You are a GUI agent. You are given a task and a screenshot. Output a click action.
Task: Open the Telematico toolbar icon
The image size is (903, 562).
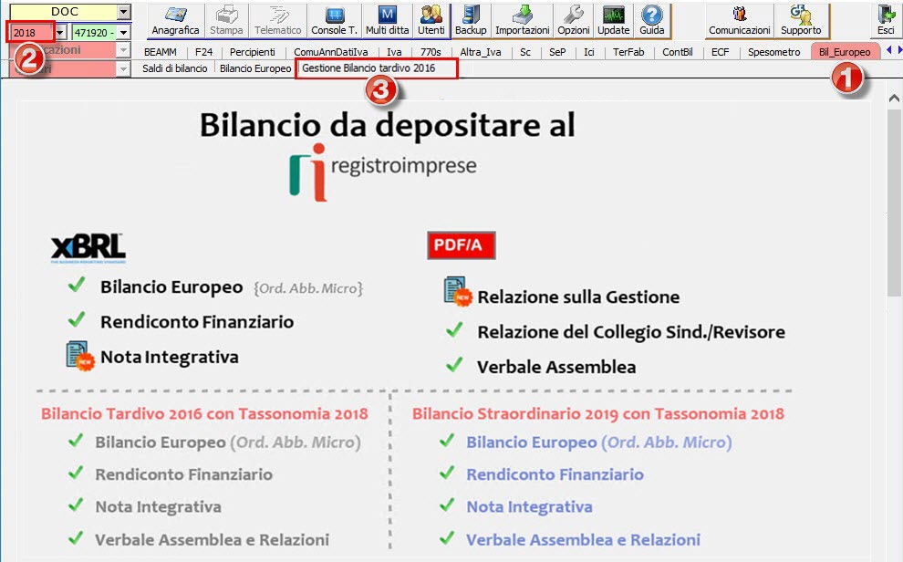tap(277, 21)
